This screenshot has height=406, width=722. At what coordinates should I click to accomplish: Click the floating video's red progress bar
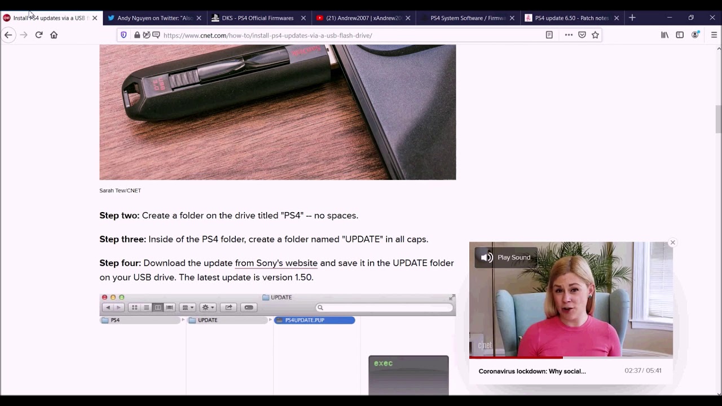point(516,357)
